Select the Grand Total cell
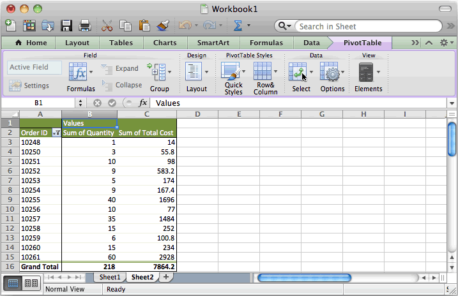The image size is (458, 296). (x=40, y=267)
